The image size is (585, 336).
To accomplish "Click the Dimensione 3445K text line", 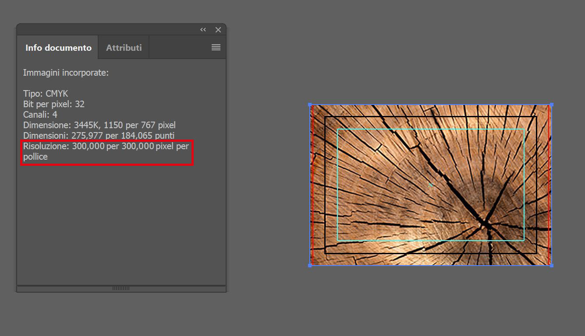I will pyautogui.click(x=99, y=125).
